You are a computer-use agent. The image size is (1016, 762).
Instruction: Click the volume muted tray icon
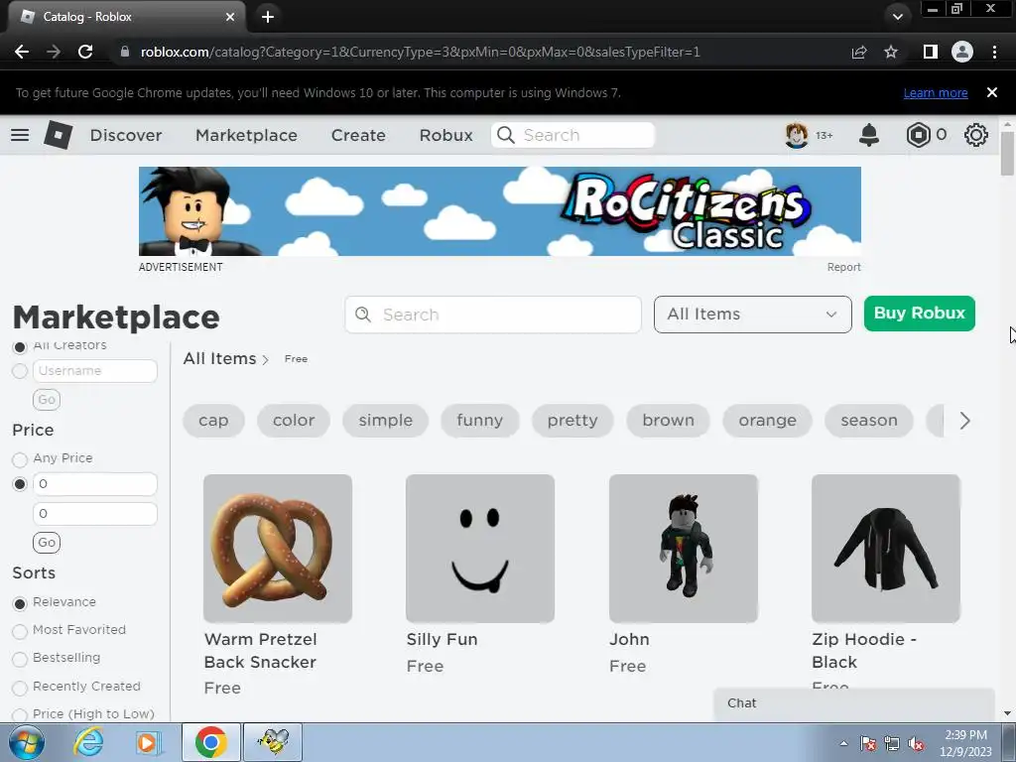[x=916, y=744]
